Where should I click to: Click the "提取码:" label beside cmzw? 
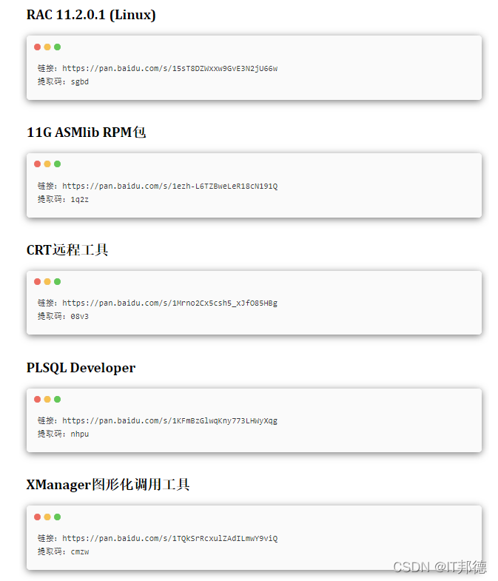click(x=52, y=552)
